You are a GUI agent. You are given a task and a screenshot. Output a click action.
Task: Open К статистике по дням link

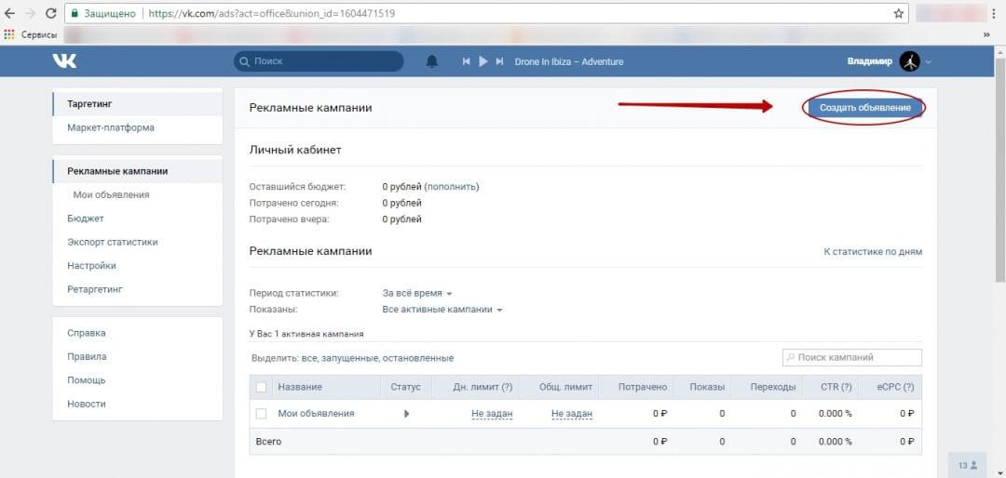click(x=872, y=251)
